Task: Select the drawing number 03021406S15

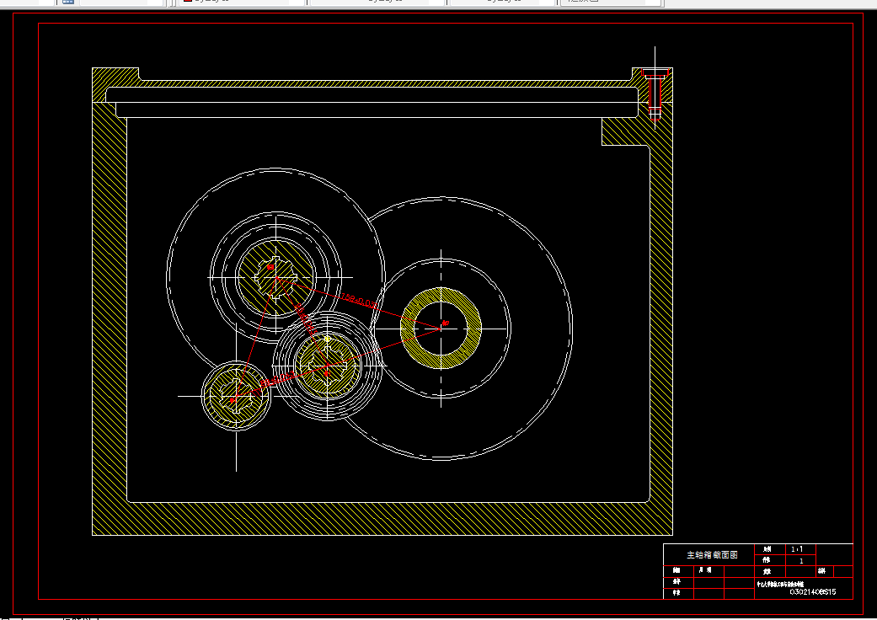Action: coord(813,591)
